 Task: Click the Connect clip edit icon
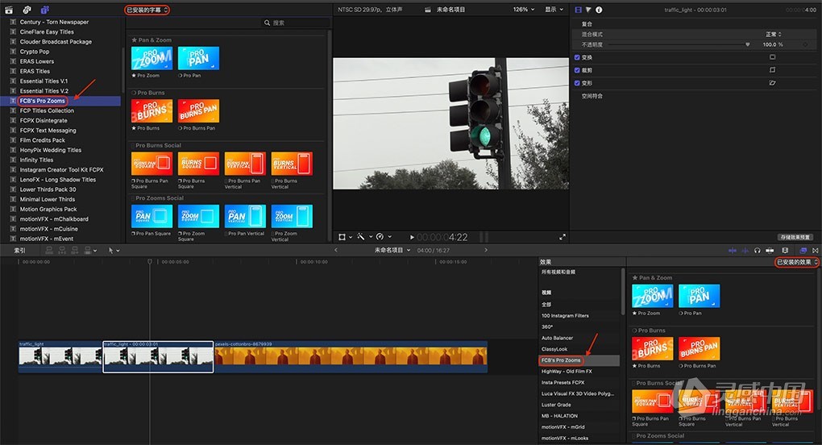(49, 251)
